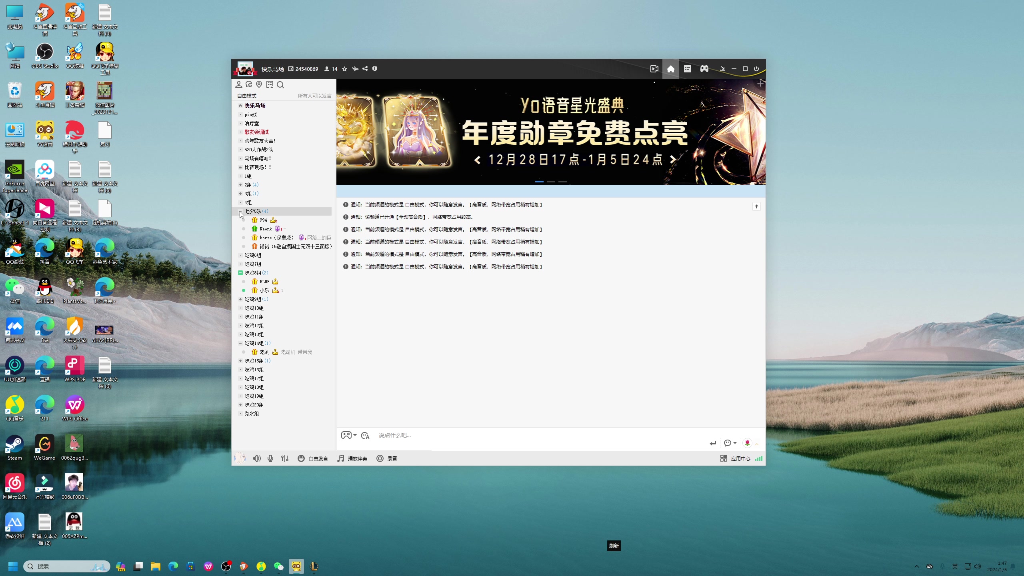Collapse the 吃鸡8组 channel group
The width and height of the screenshot is (1024, 576).
(240, 272)
